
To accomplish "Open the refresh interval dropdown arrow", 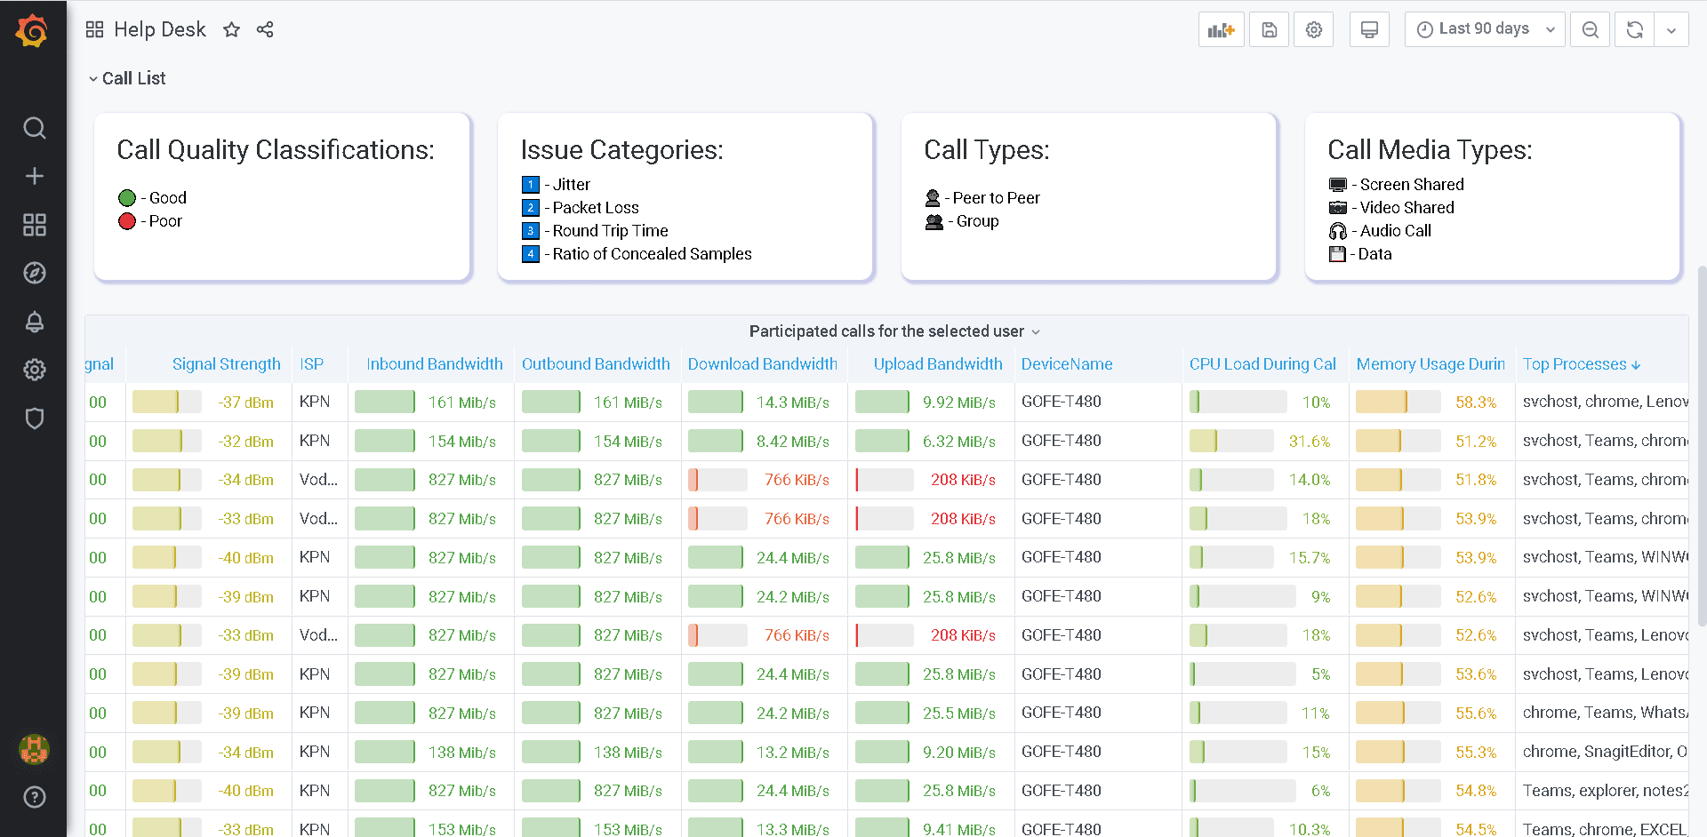I will pyautogui.click(x=1671, y=29).
